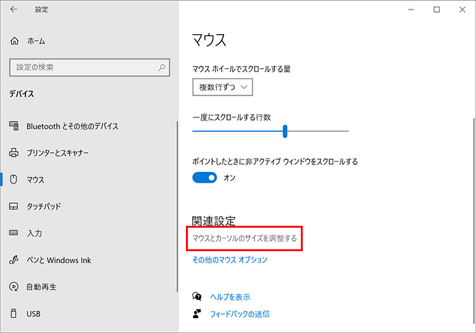Click the main pane vertical scrollbar
Viewport: 476px width, 333px height.
(473, 221)
